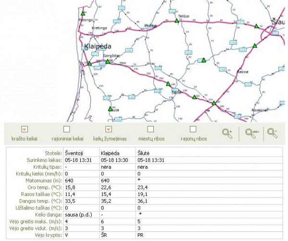Enable the rajonų ribos checkbox
Image resolution: width=288 pixels, height=241 pixels.
click(193, 129)
